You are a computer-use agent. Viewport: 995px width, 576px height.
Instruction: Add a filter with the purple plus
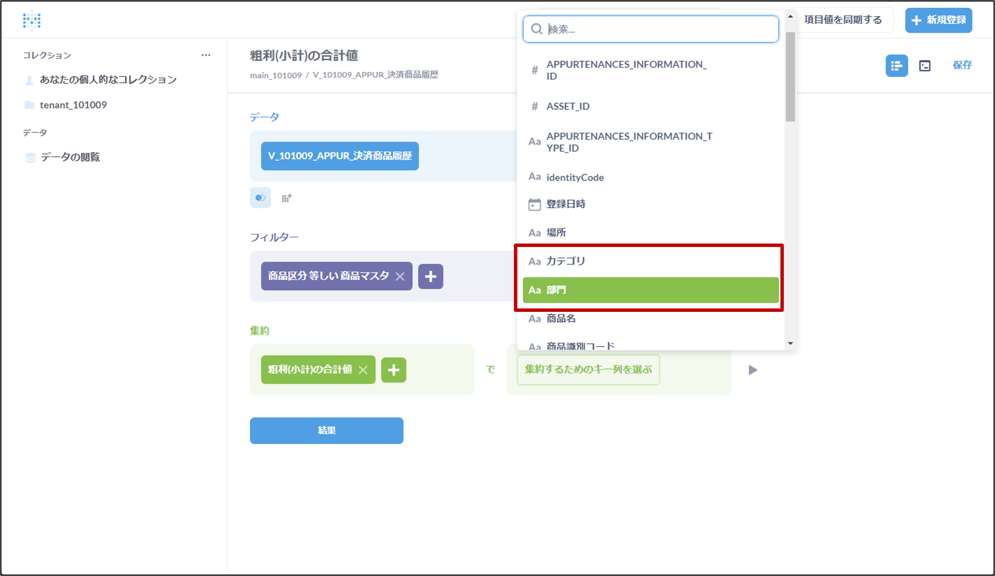pos(430,276)
